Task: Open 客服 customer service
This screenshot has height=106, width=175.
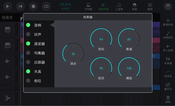Action: tap(134, 7)
